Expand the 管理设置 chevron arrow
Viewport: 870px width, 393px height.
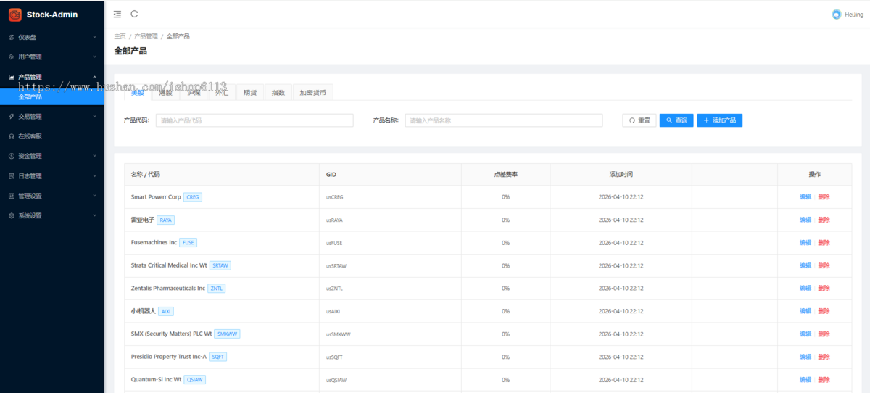pyautogui.click(x=94, y=196)
